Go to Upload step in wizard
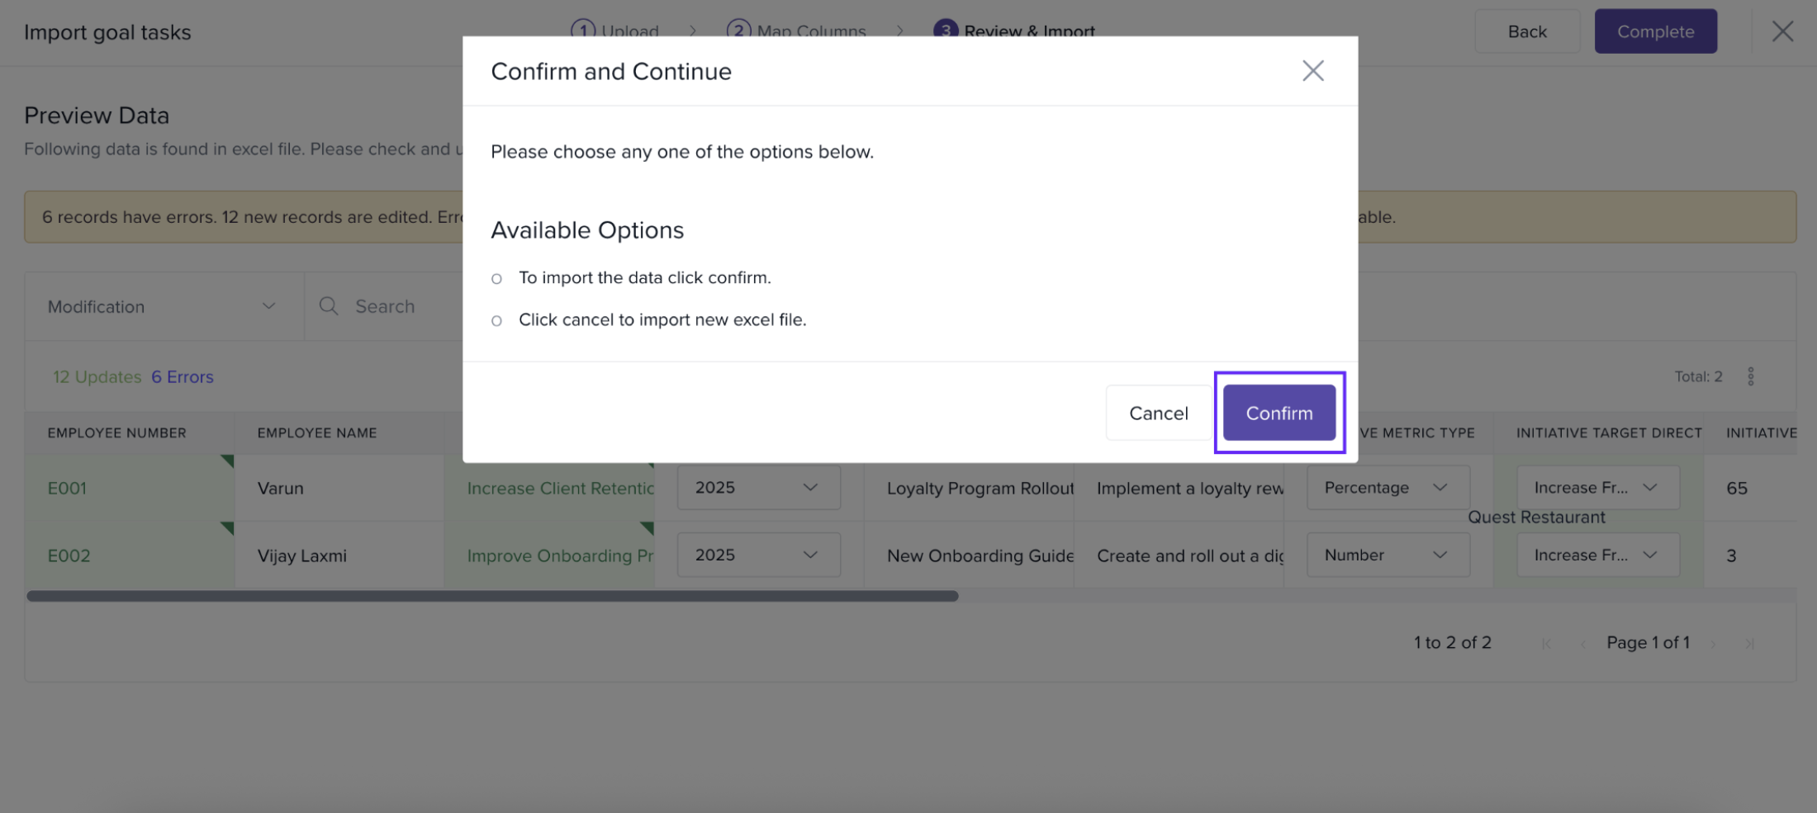Image resolution: width=1817 pixels, height=813 pixels. (615, 31)
